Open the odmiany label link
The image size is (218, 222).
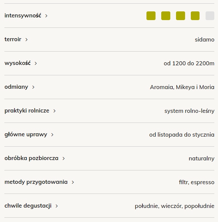tap(16, 87)
